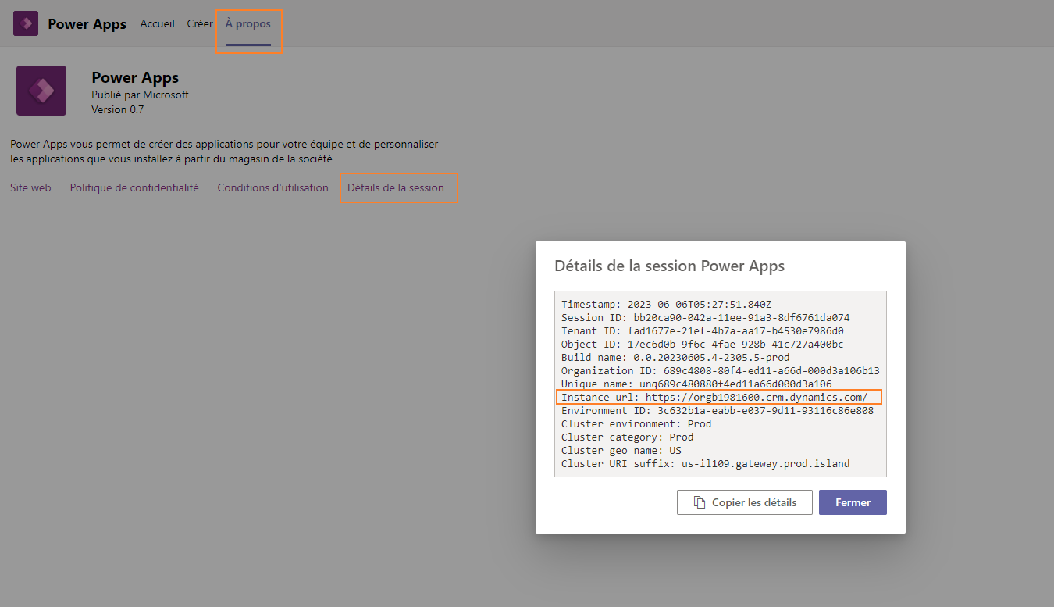Click the Power Apps title in header bar
The height and width of the screenshot is (607, 1054).
tap(87, 24)
